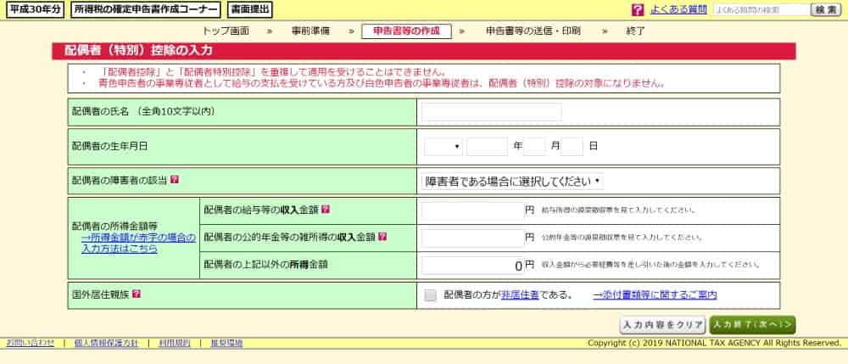Click the 配偶者の氏名 text field

pyautogui.click(x=491, y=112)
